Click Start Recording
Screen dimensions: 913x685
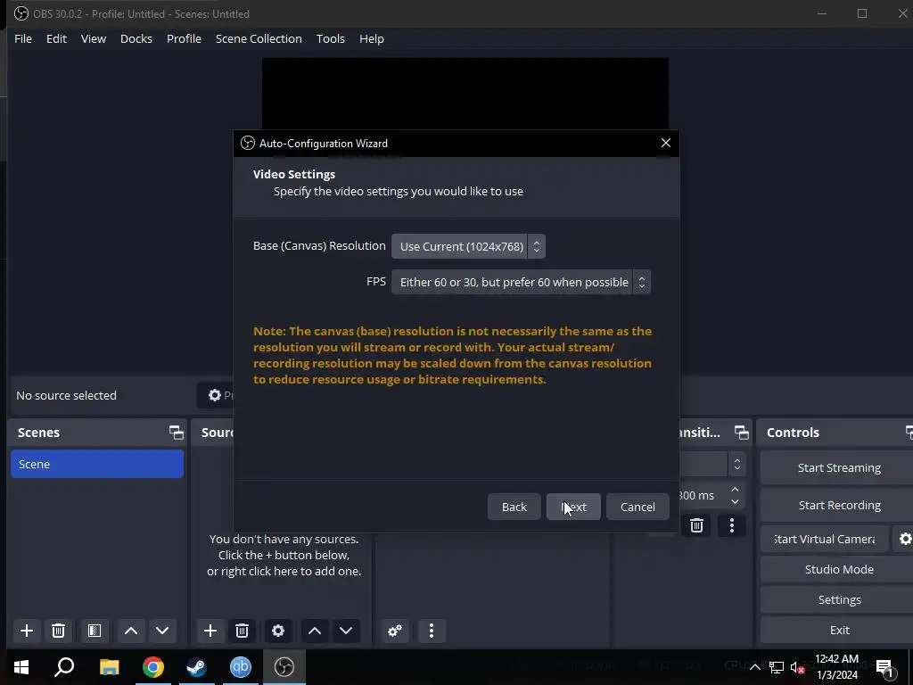coord(839,505)
